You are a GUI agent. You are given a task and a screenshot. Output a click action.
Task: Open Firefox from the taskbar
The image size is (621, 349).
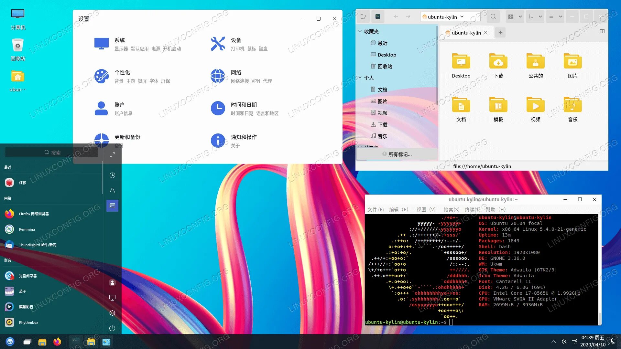pos(57,342)
